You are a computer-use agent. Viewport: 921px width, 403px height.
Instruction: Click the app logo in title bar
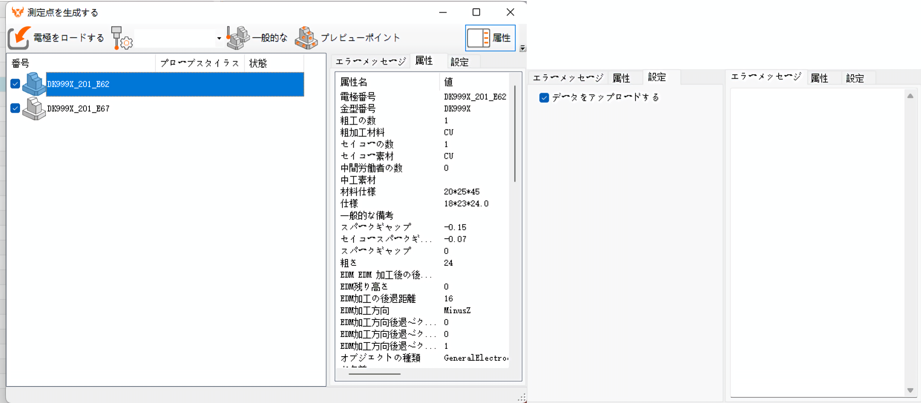pyautogui.click(x=17, y=12)
